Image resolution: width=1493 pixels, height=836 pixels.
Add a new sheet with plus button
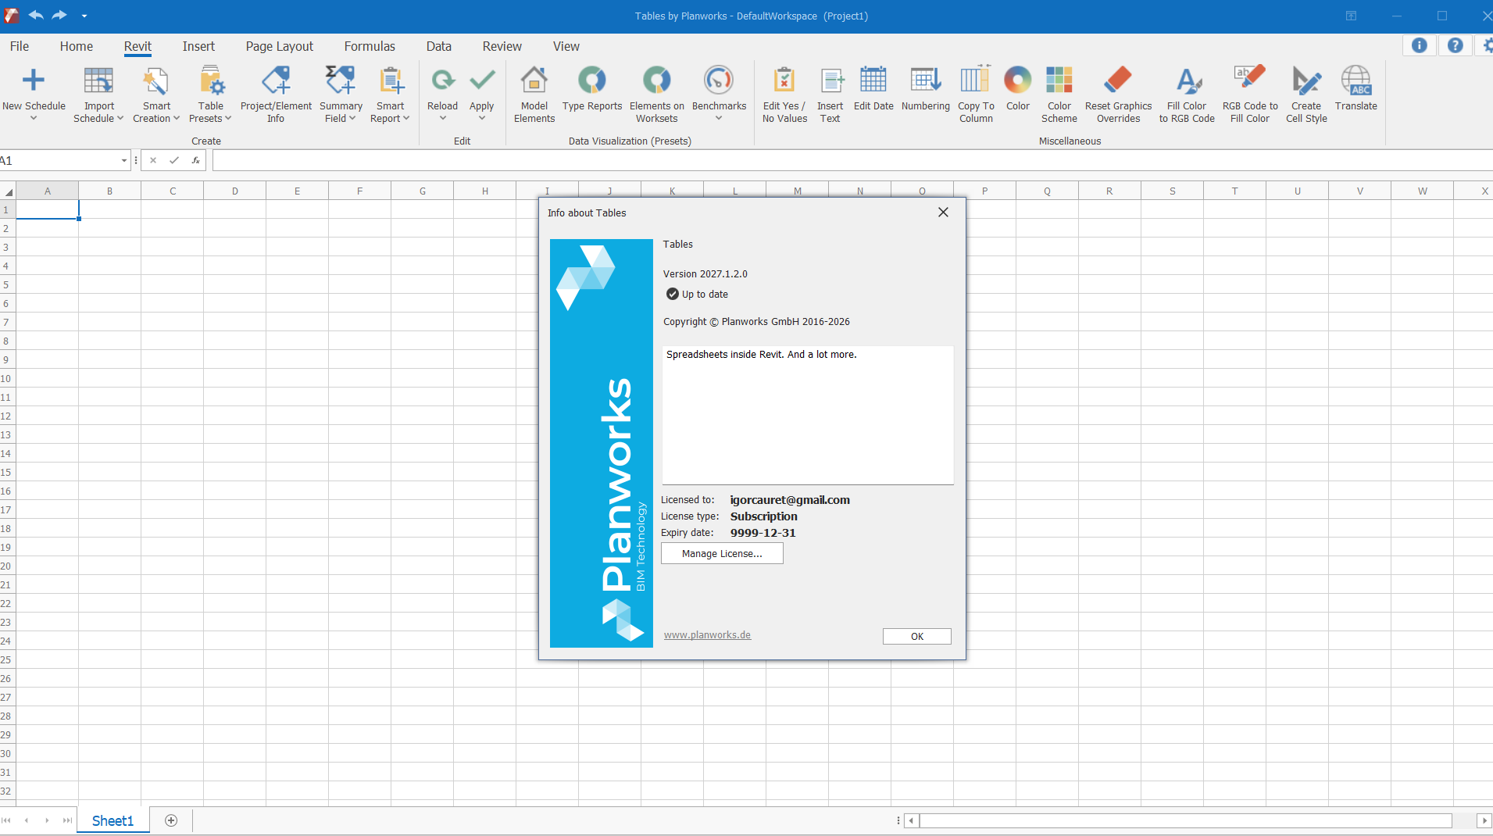[x=171, y=820]
